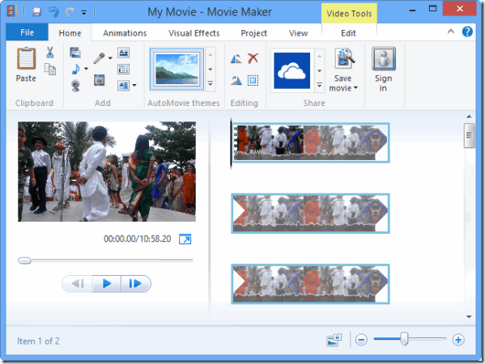
Task: View preview in full screen icon
Action: [x=185, y=239]
